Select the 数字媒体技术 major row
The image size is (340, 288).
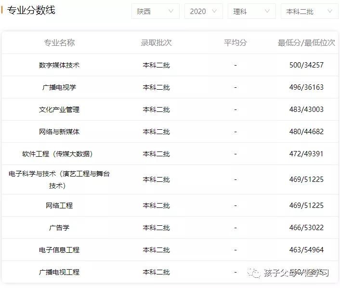59,65
